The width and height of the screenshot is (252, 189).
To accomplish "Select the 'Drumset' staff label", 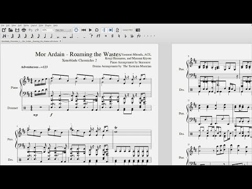I will tap(13, 108).
